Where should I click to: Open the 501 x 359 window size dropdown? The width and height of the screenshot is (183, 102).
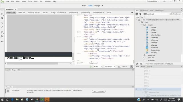coord(110,67)
